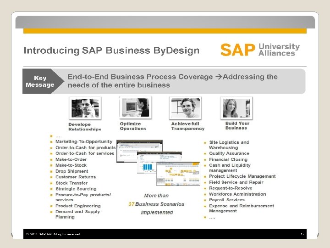
Task: Click the More than text
Action: (156, 196)
